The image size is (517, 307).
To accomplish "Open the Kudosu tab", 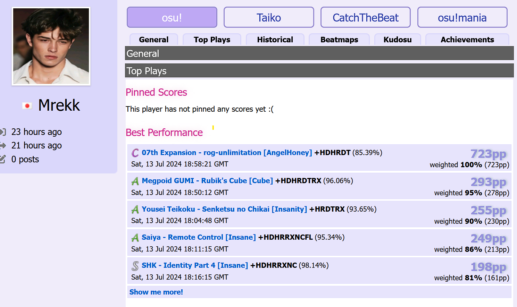I will click(397, 40).
